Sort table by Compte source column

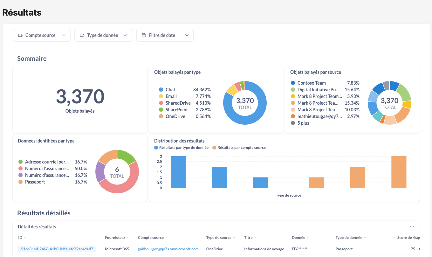point(153,238)
